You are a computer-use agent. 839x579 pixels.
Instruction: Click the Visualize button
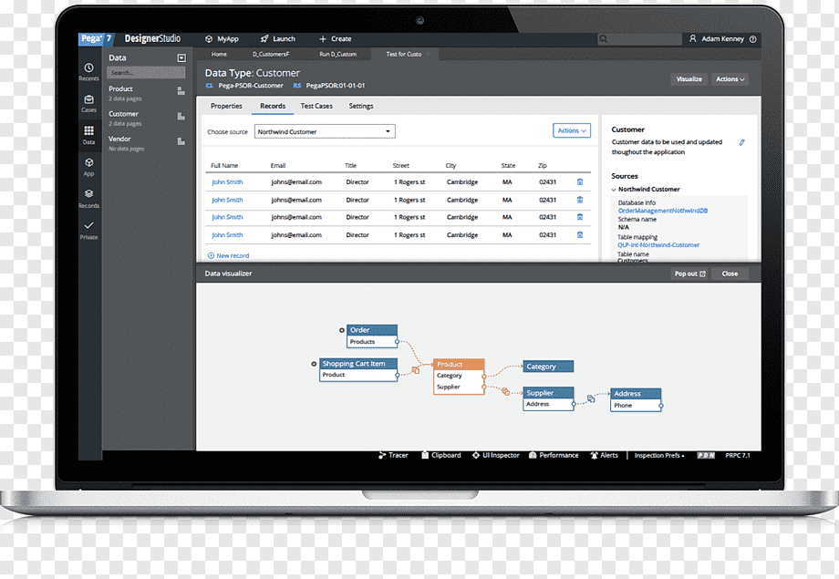tap(689, 79)
